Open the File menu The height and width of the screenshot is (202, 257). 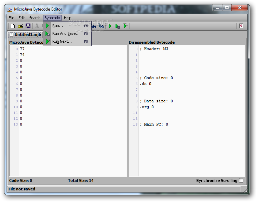tap(11, 18)
